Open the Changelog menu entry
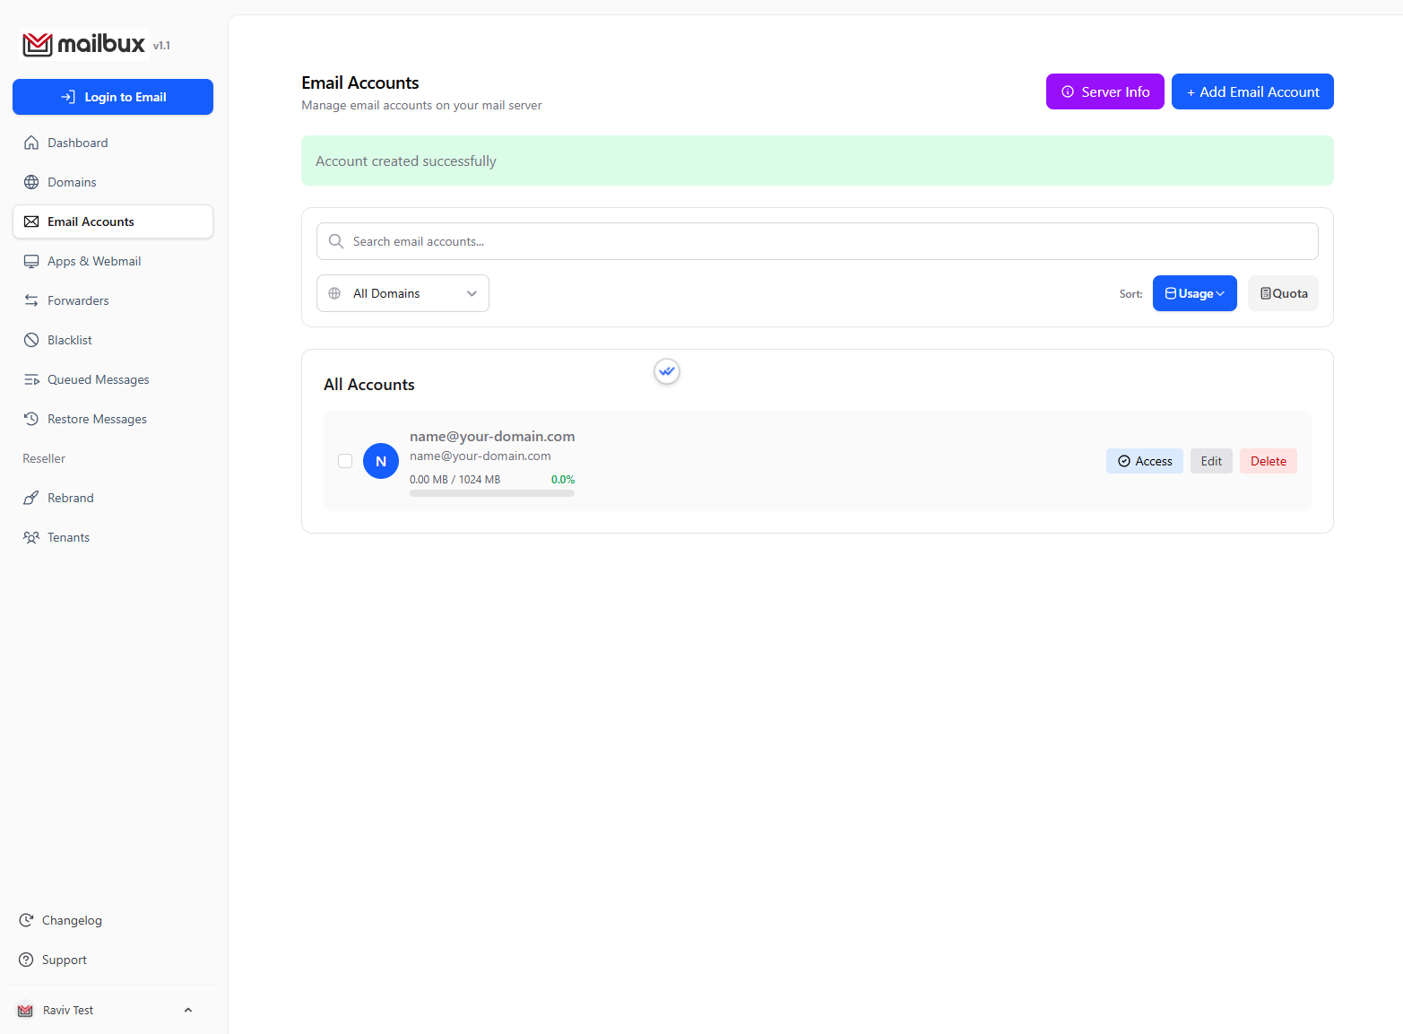This screenshot has height=1034, width=1403. tap(71, 920)
